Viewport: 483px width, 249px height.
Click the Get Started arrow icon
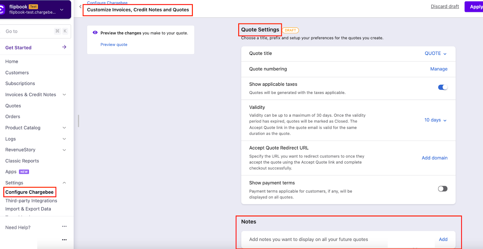(x=64, y=47)
